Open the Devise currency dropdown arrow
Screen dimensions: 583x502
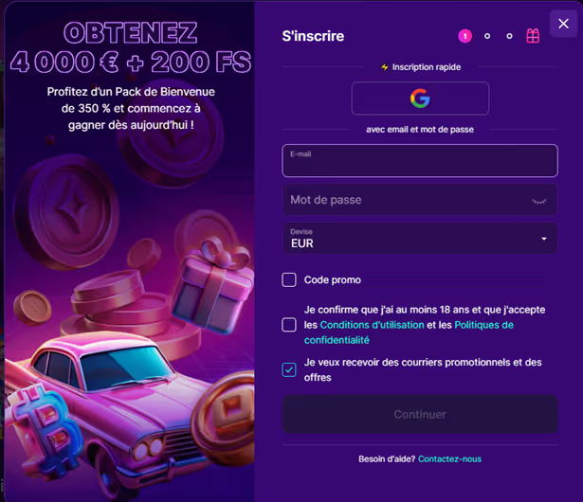[x=544, y=239]
